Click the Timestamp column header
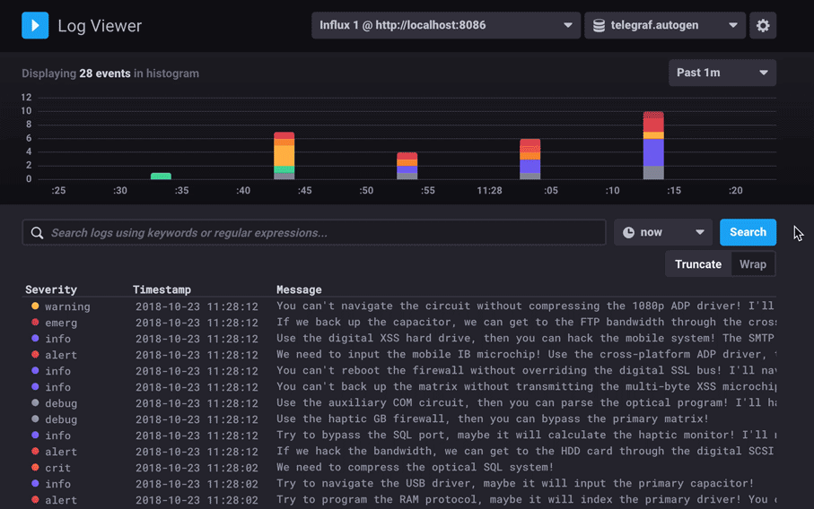This screenshot has height=509, width=814. coord(162,289)
